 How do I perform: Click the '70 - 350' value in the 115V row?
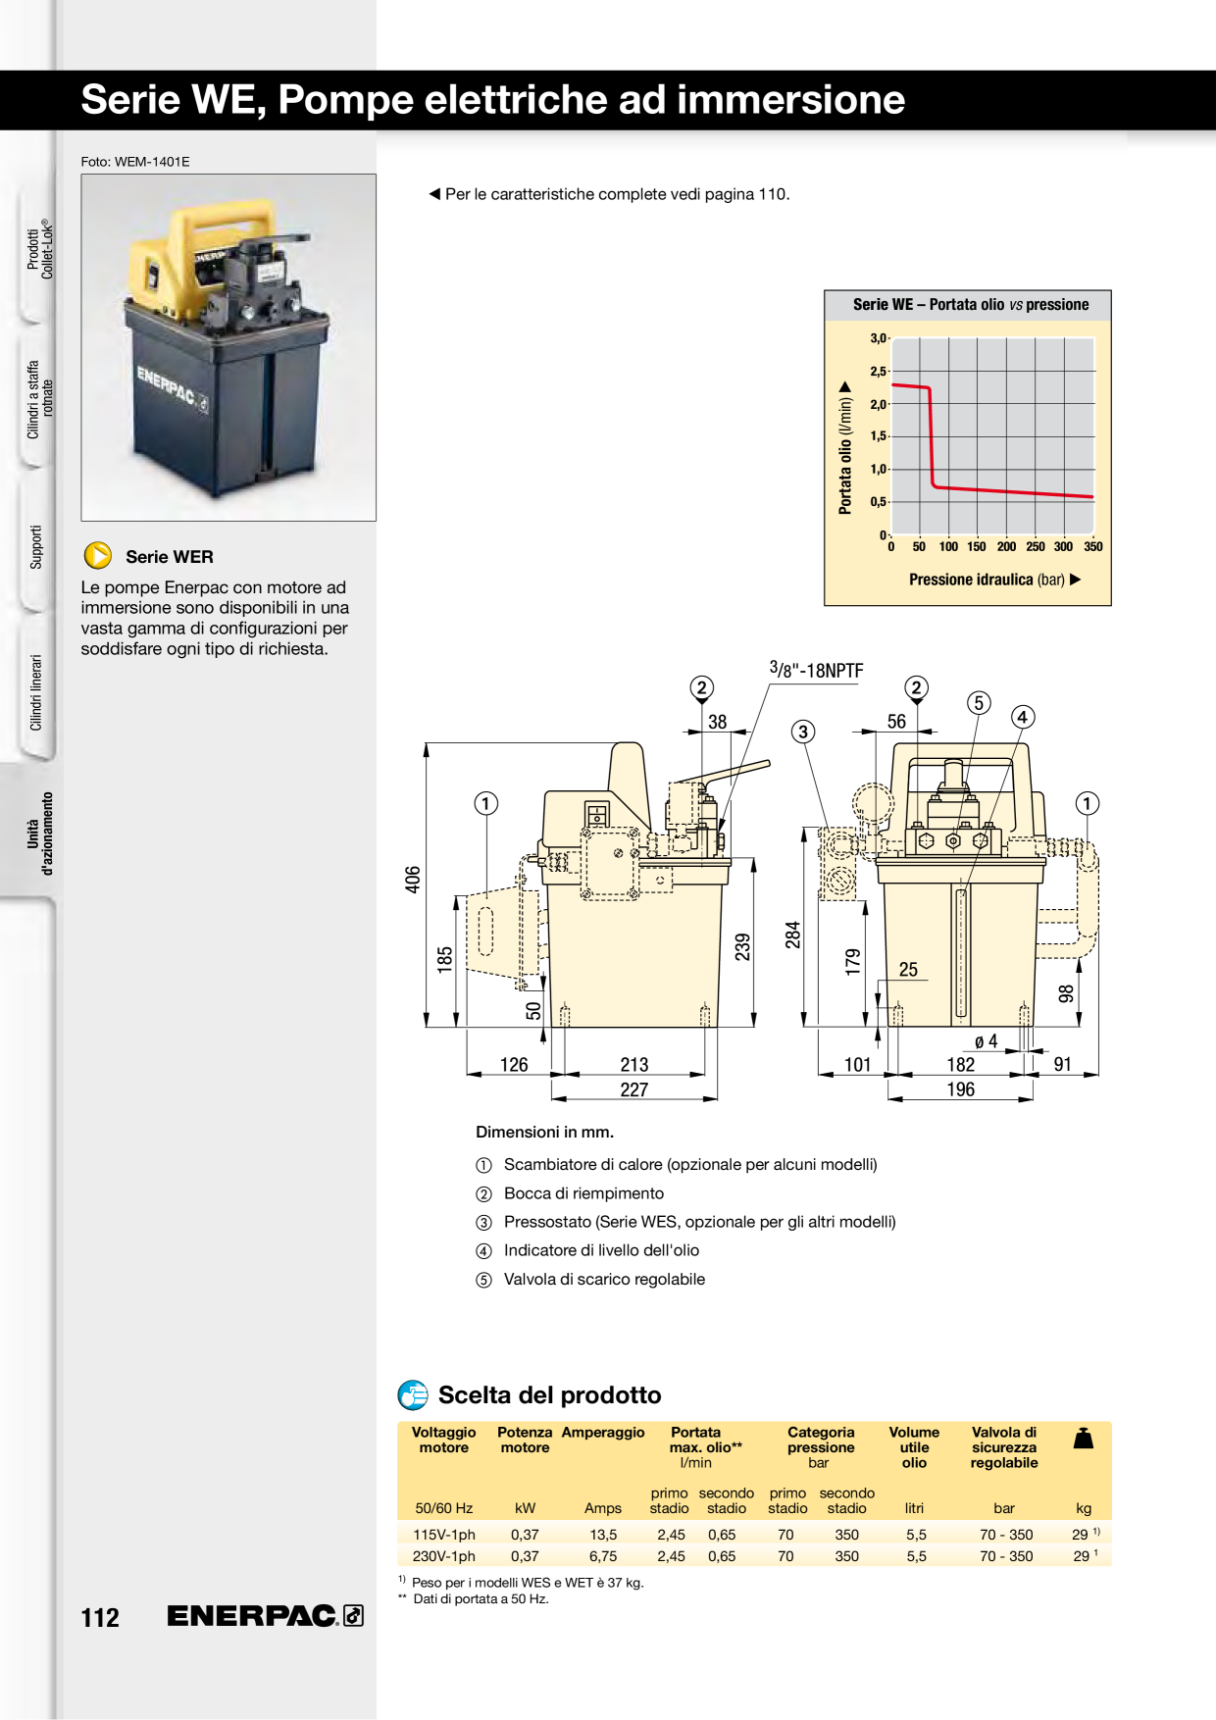point(1006,1535)
